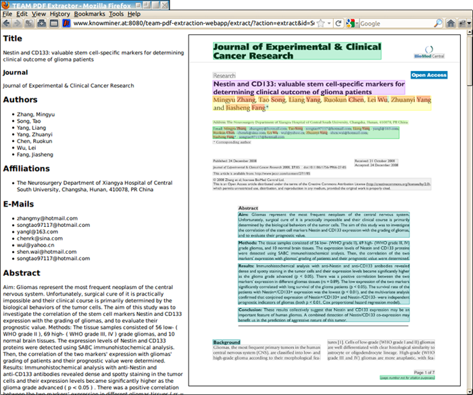Screen dimensions: 473x395
Task: Click the 'E-Mails' heading
Action: (x=18, y=204)
